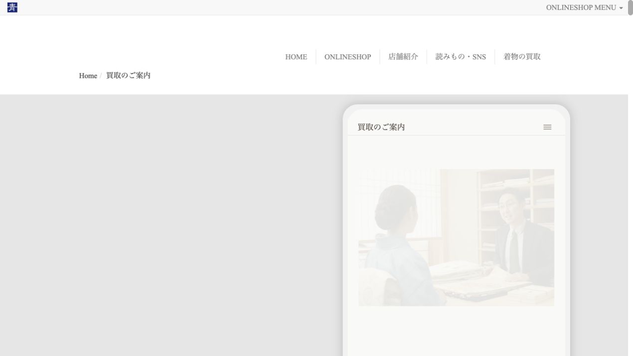The image size is (633, 356).
Task: Select the 店舗紹介 menu item
Action: 403,57
